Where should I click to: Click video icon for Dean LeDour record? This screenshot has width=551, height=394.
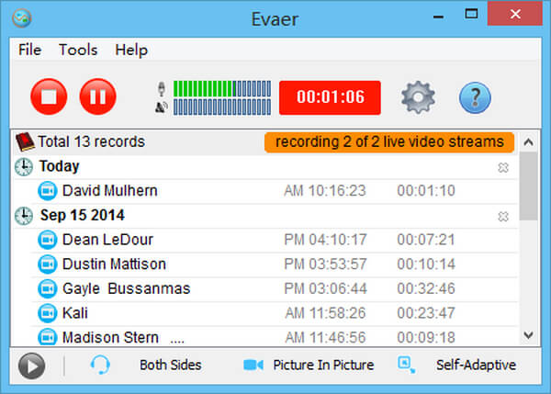point(47,240)
